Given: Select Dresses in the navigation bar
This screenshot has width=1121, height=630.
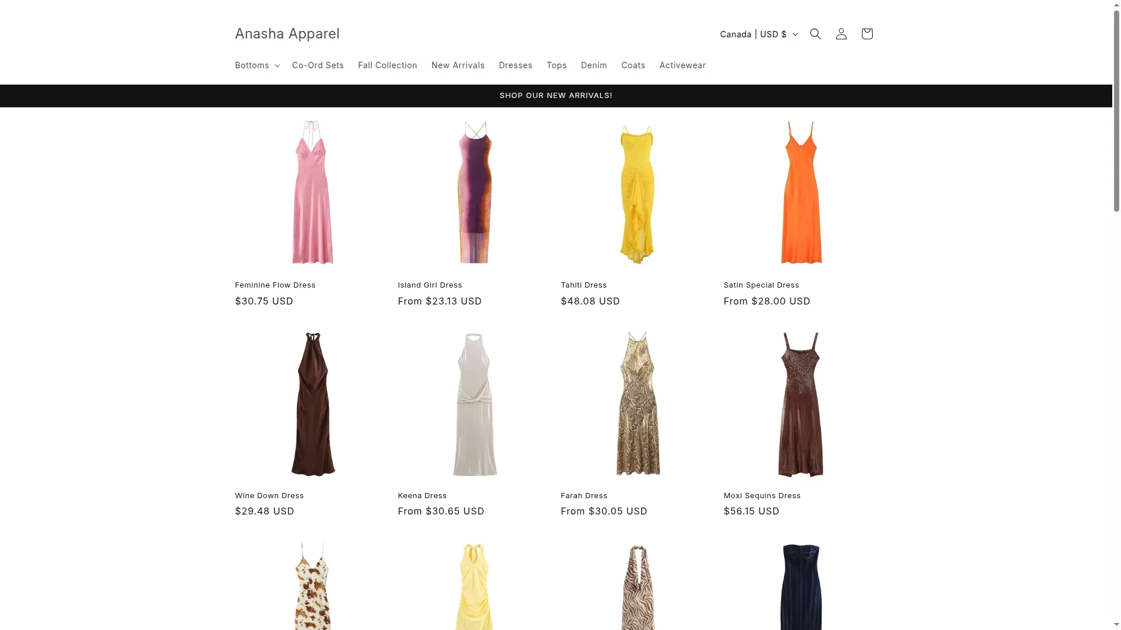Looking at the screenshot, I should point(515,65).
